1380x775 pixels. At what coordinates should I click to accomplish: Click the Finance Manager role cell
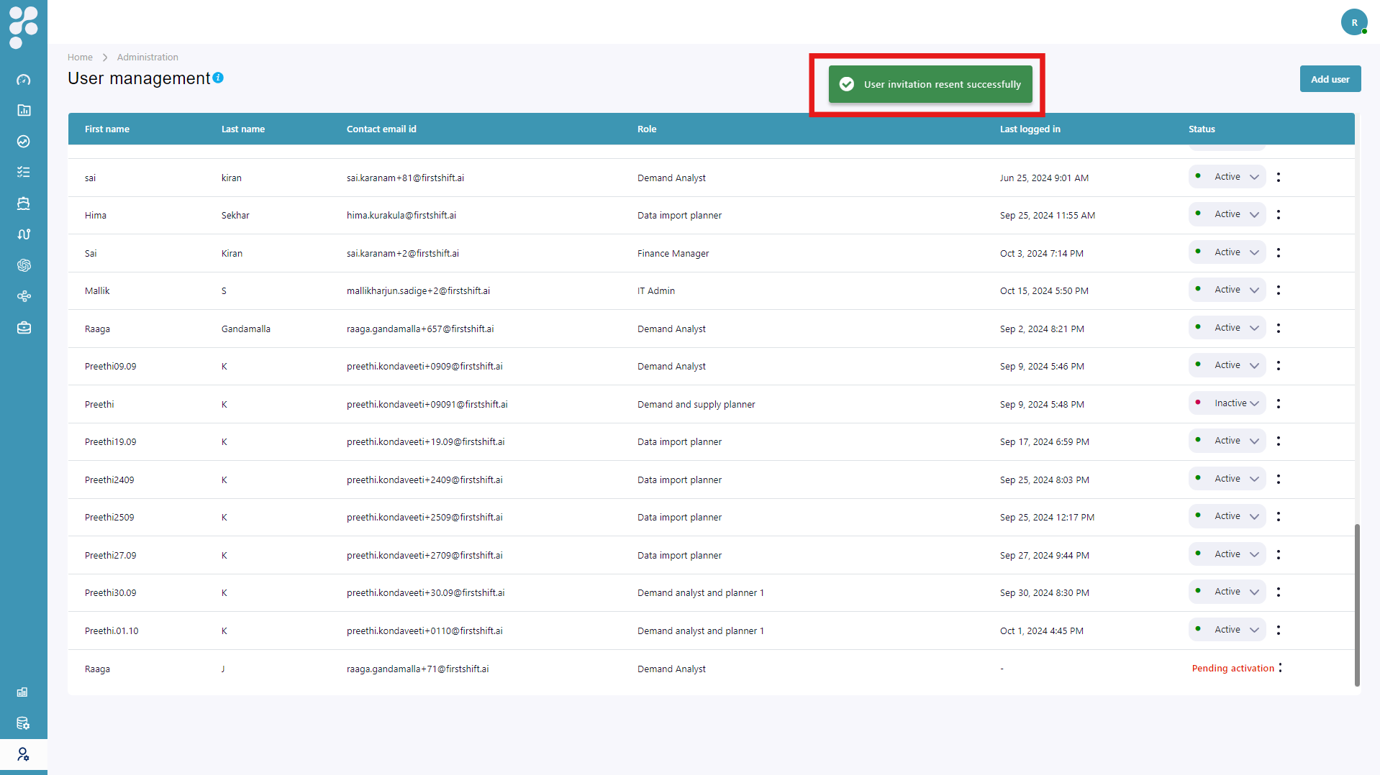673,254
